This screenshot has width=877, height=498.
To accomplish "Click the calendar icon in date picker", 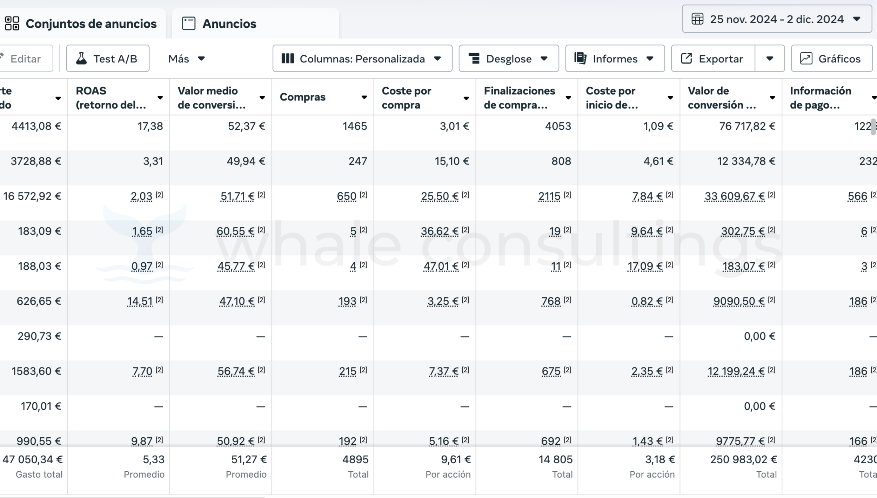I will click(697, 19).
